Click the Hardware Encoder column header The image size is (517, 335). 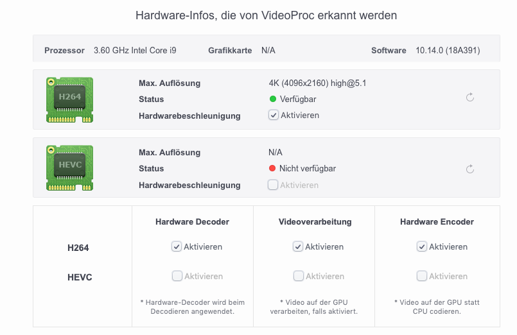(437, 222)
